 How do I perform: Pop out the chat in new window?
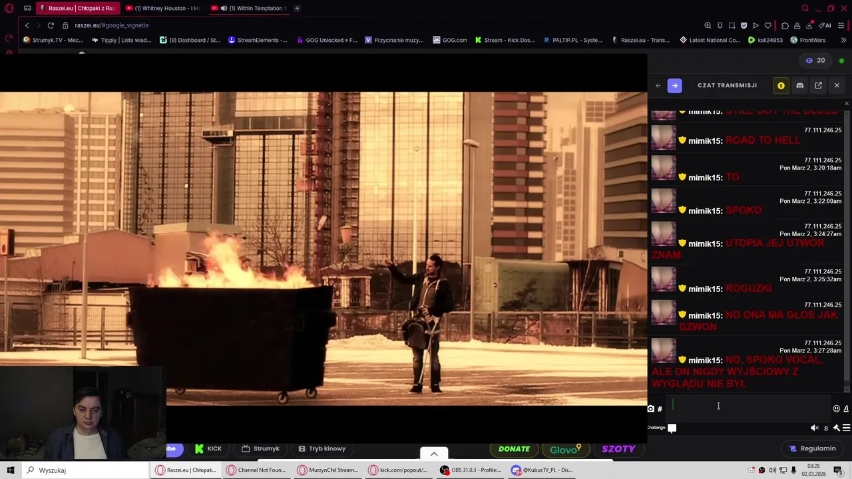818,85
